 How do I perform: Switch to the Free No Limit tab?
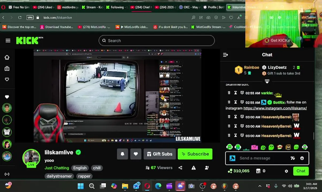pos(19,7)
